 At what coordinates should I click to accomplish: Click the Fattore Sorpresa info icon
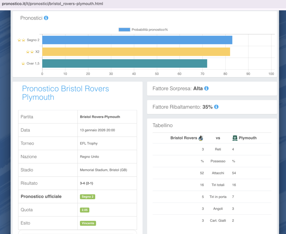pyautogui.click(x=206, y=88)
